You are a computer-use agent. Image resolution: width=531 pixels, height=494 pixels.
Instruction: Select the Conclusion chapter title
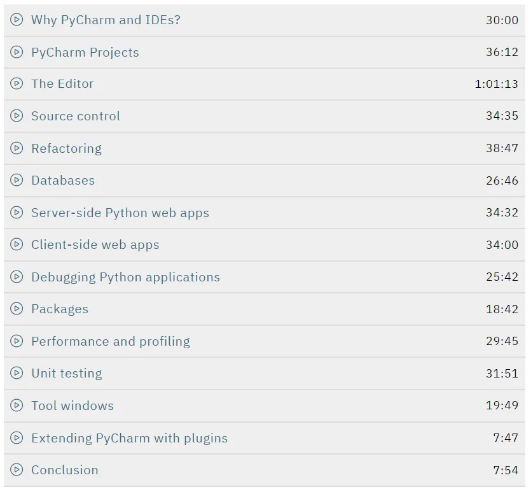(x=65, y=470)
